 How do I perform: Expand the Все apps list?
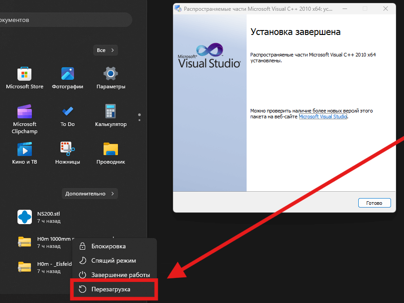pos(105,50)
